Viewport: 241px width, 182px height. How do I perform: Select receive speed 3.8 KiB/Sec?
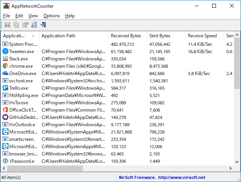click(x=199, y=73)
